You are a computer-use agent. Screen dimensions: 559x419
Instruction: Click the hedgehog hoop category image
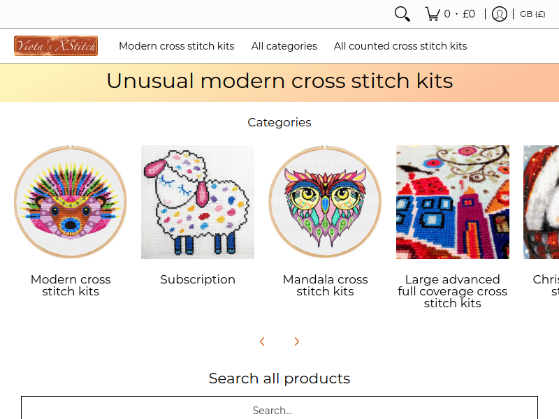(x=71, y=202)
